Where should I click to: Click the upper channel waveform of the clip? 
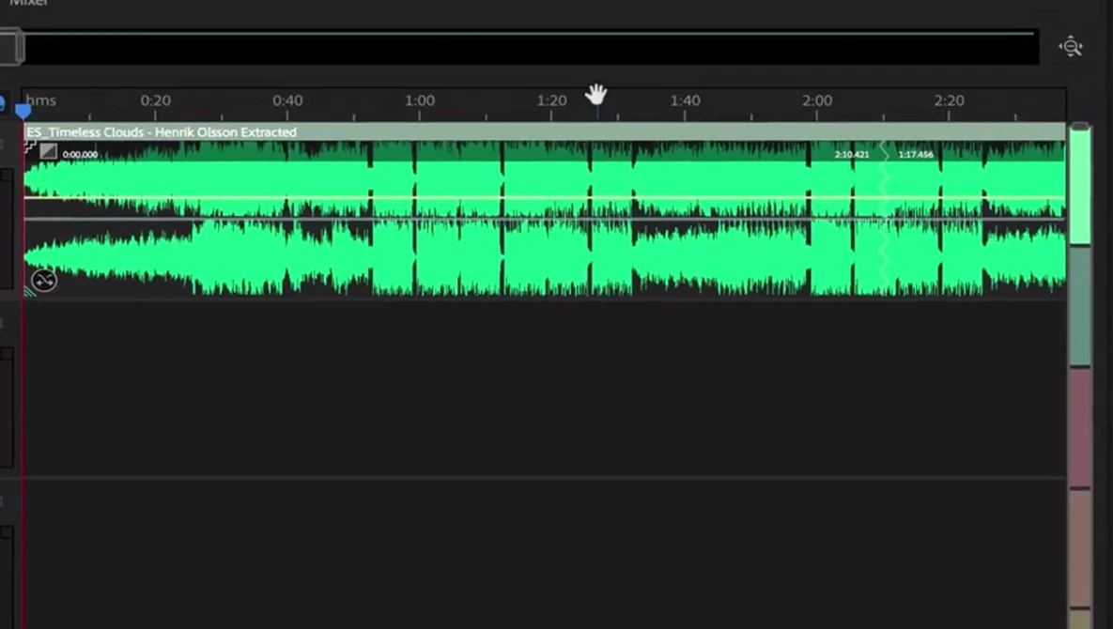(x=545, y=178)
